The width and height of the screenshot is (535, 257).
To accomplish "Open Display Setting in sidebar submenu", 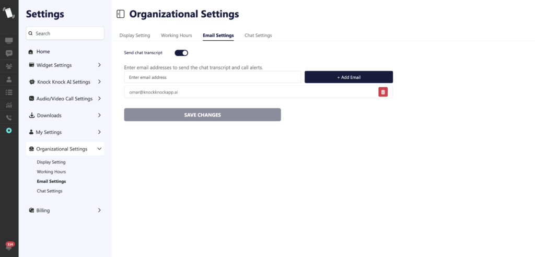I will pyautogui.click(x=51, y=162).
